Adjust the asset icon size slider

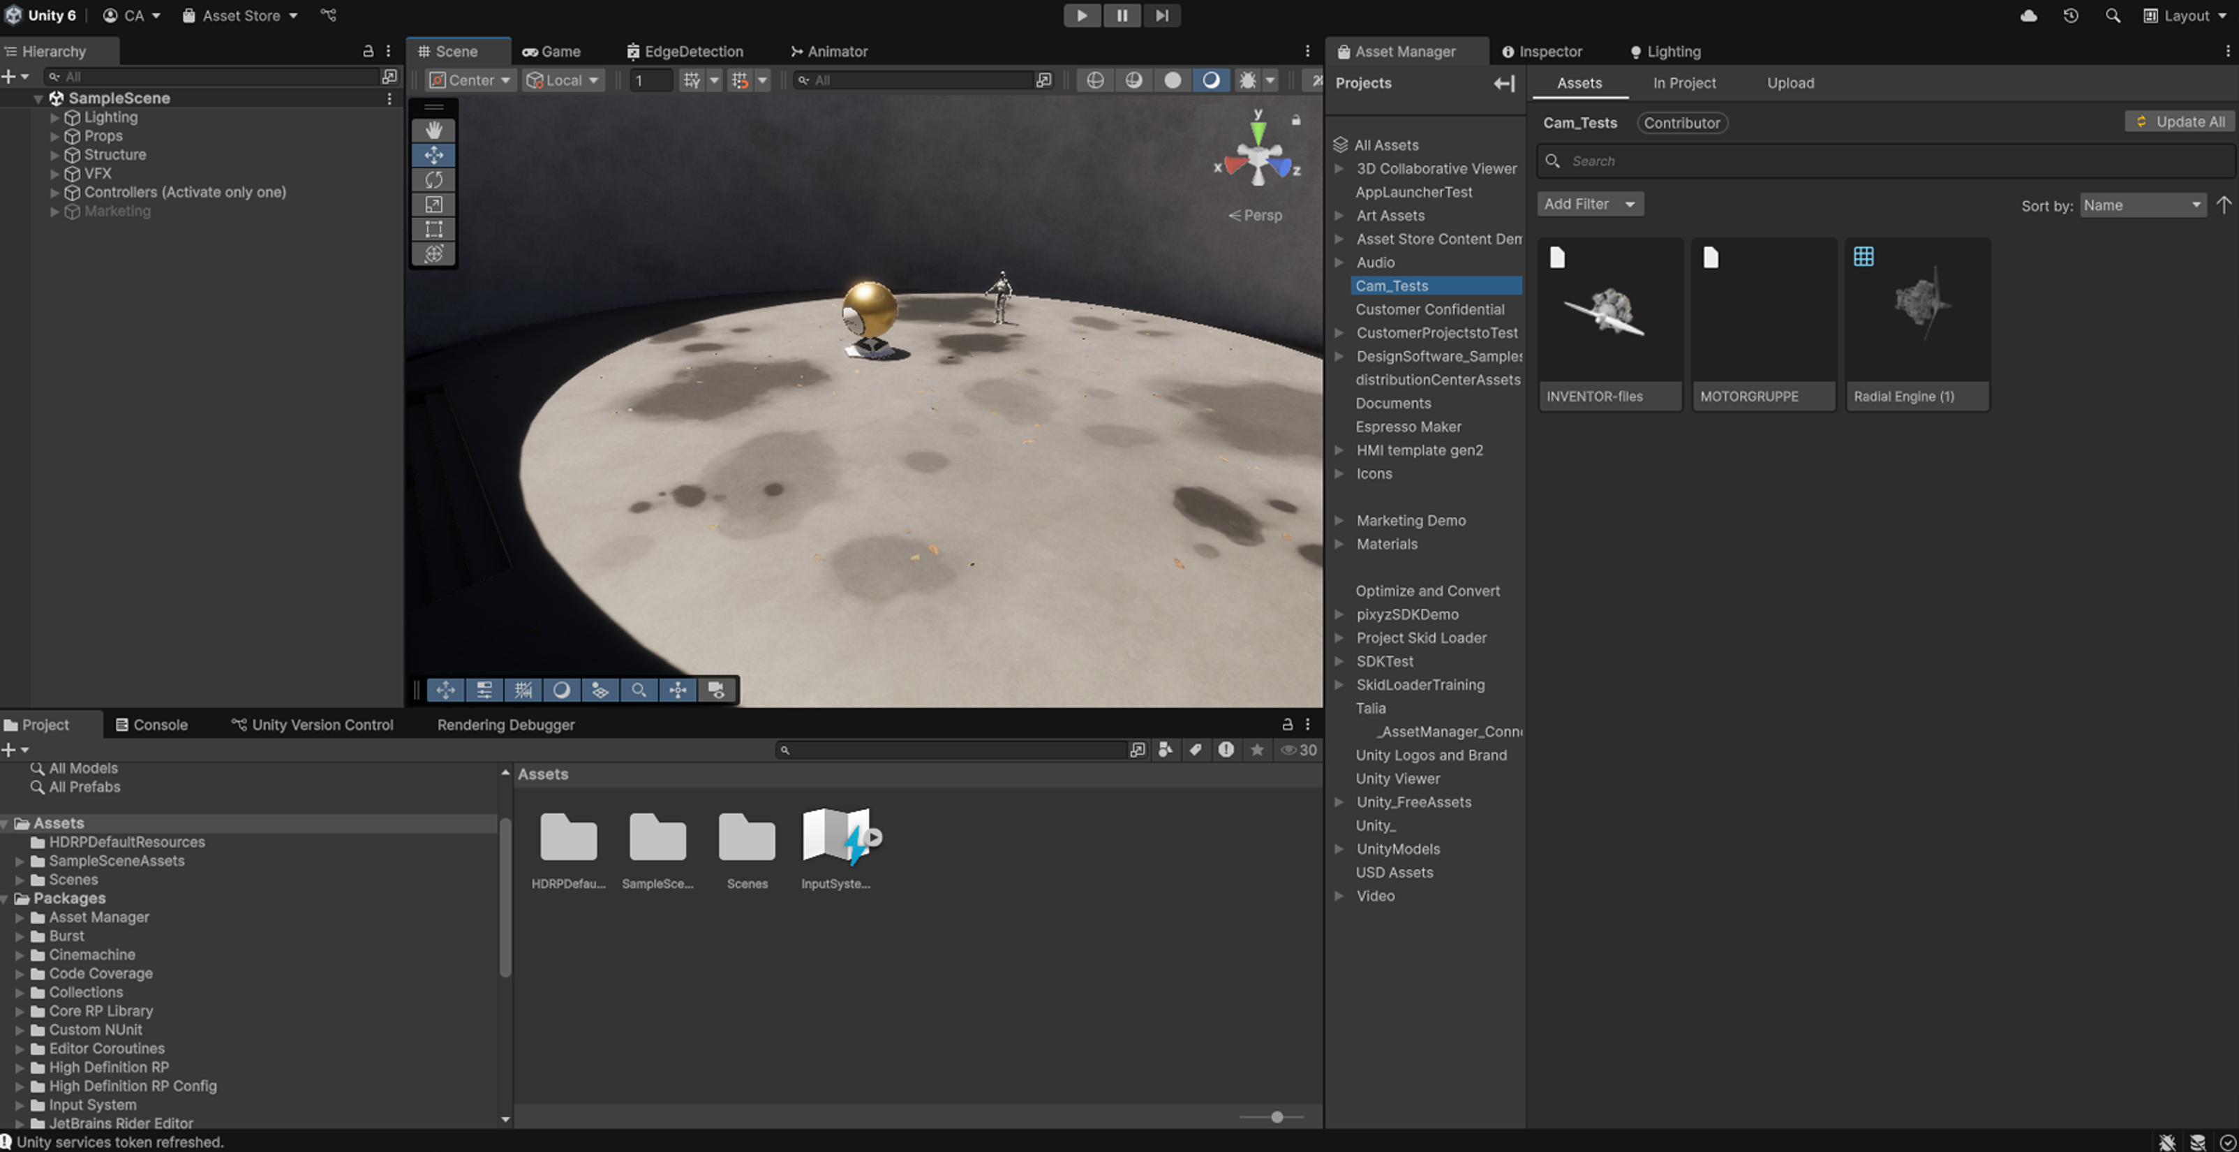tap(1276, 1116)
